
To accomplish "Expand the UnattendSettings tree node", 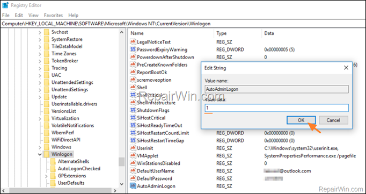I will [40, 90].
